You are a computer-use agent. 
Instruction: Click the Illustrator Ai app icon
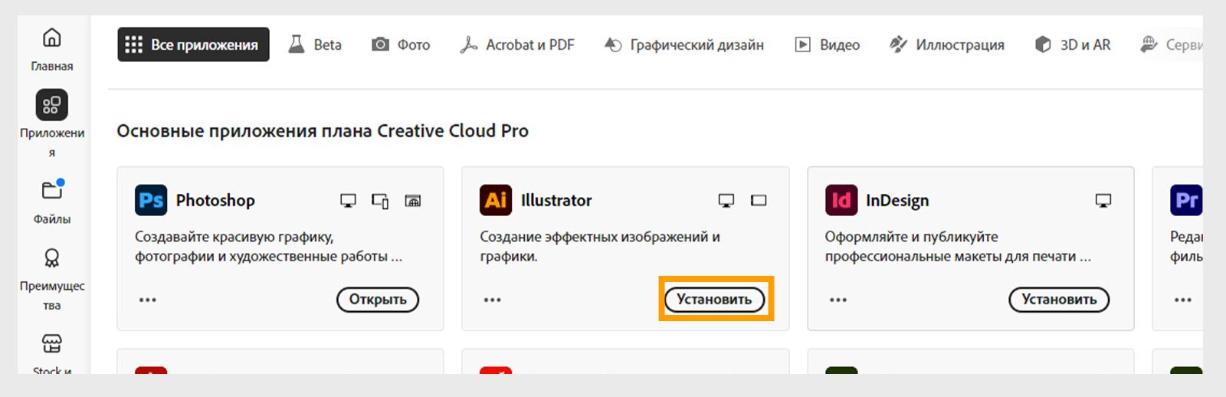tap(496, 200)
